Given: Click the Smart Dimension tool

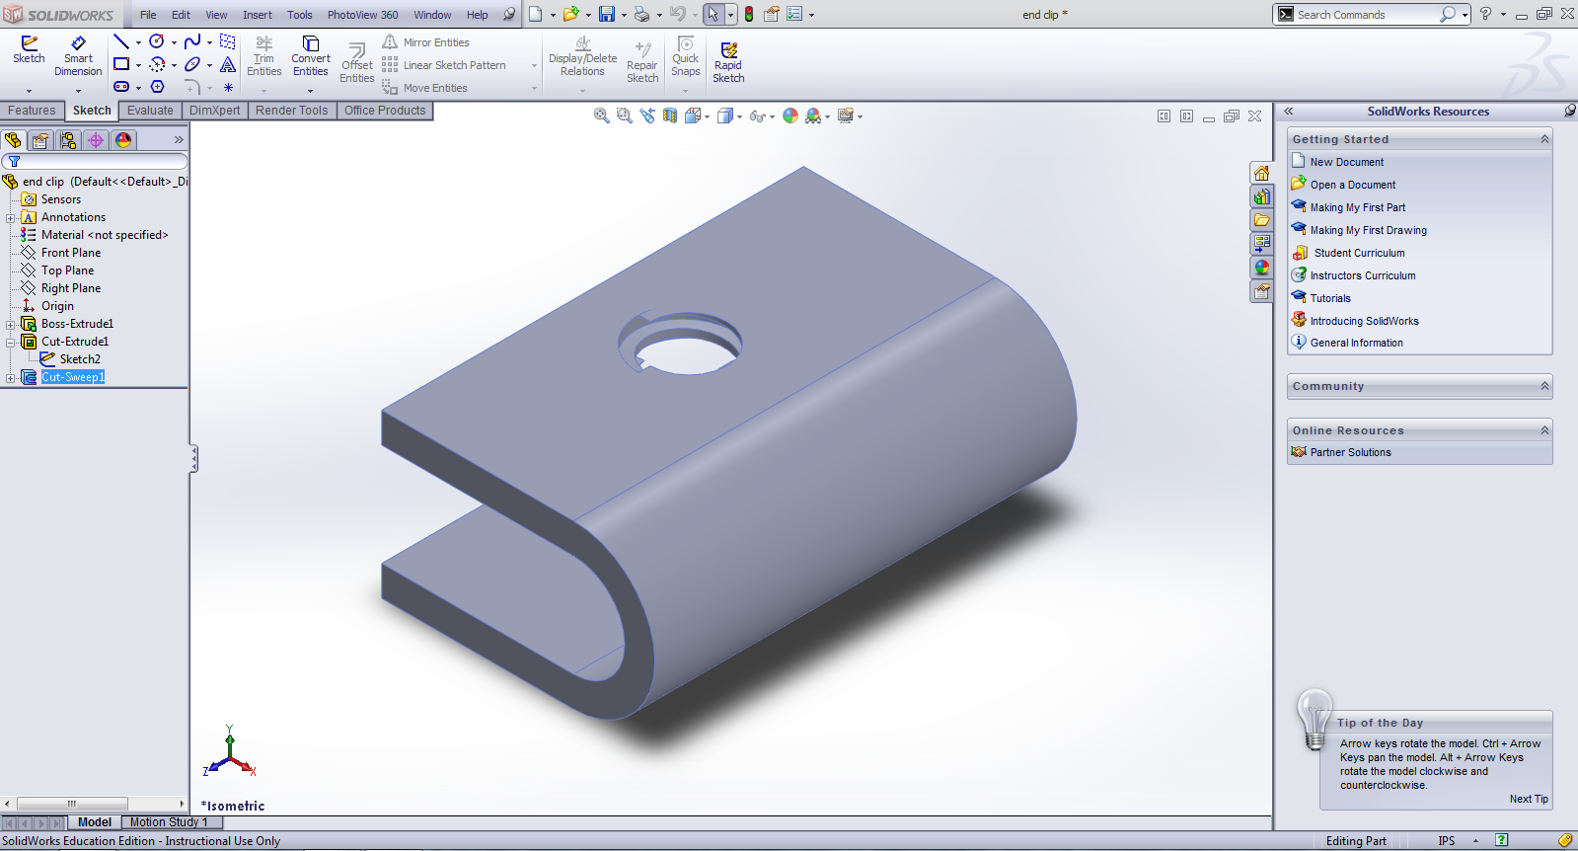Looking at the screenshot, I should 78,56.
